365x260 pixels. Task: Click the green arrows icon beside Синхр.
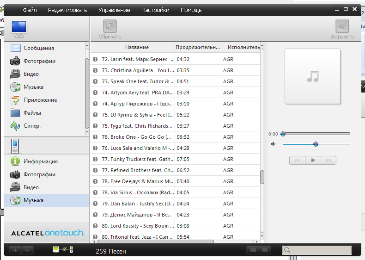click(x=15, y=126)
